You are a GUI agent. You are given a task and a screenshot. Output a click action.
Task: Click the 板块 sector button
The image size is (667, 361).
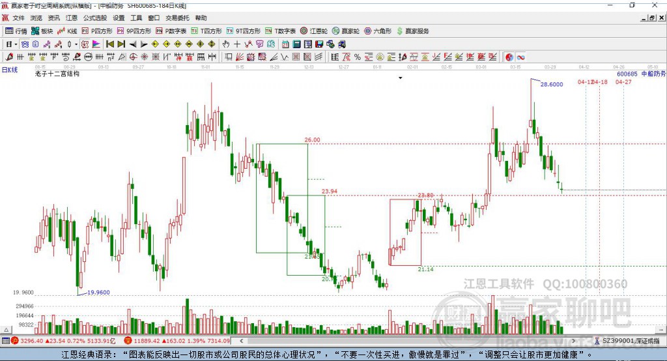[42, 31]
